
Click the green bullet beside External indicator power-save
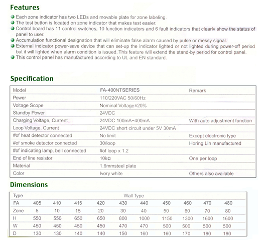coord(13,46)
